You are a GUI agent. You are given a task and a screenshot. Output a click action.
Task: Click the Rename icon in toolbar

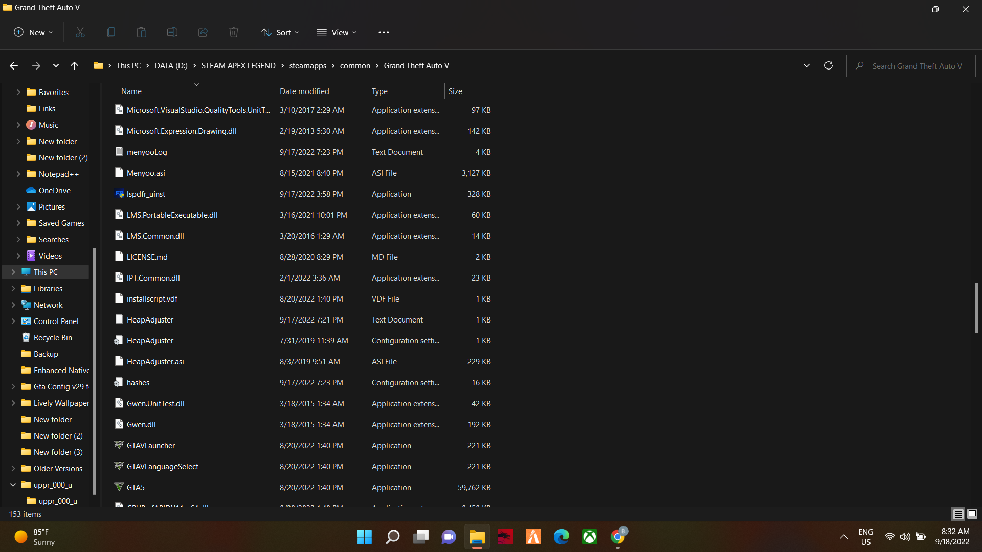(x=172, y=32)
